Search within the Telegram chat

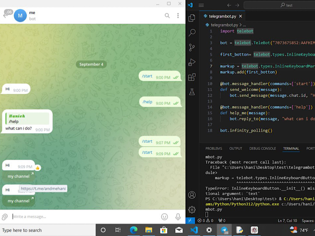pyautogui.click(x=167, y=15)
